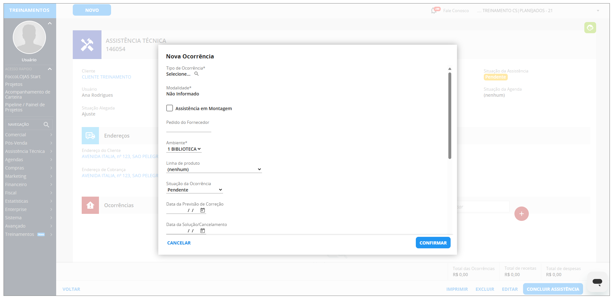Click the Nova Ocorrência dialog scrollbar

point(450,116)
